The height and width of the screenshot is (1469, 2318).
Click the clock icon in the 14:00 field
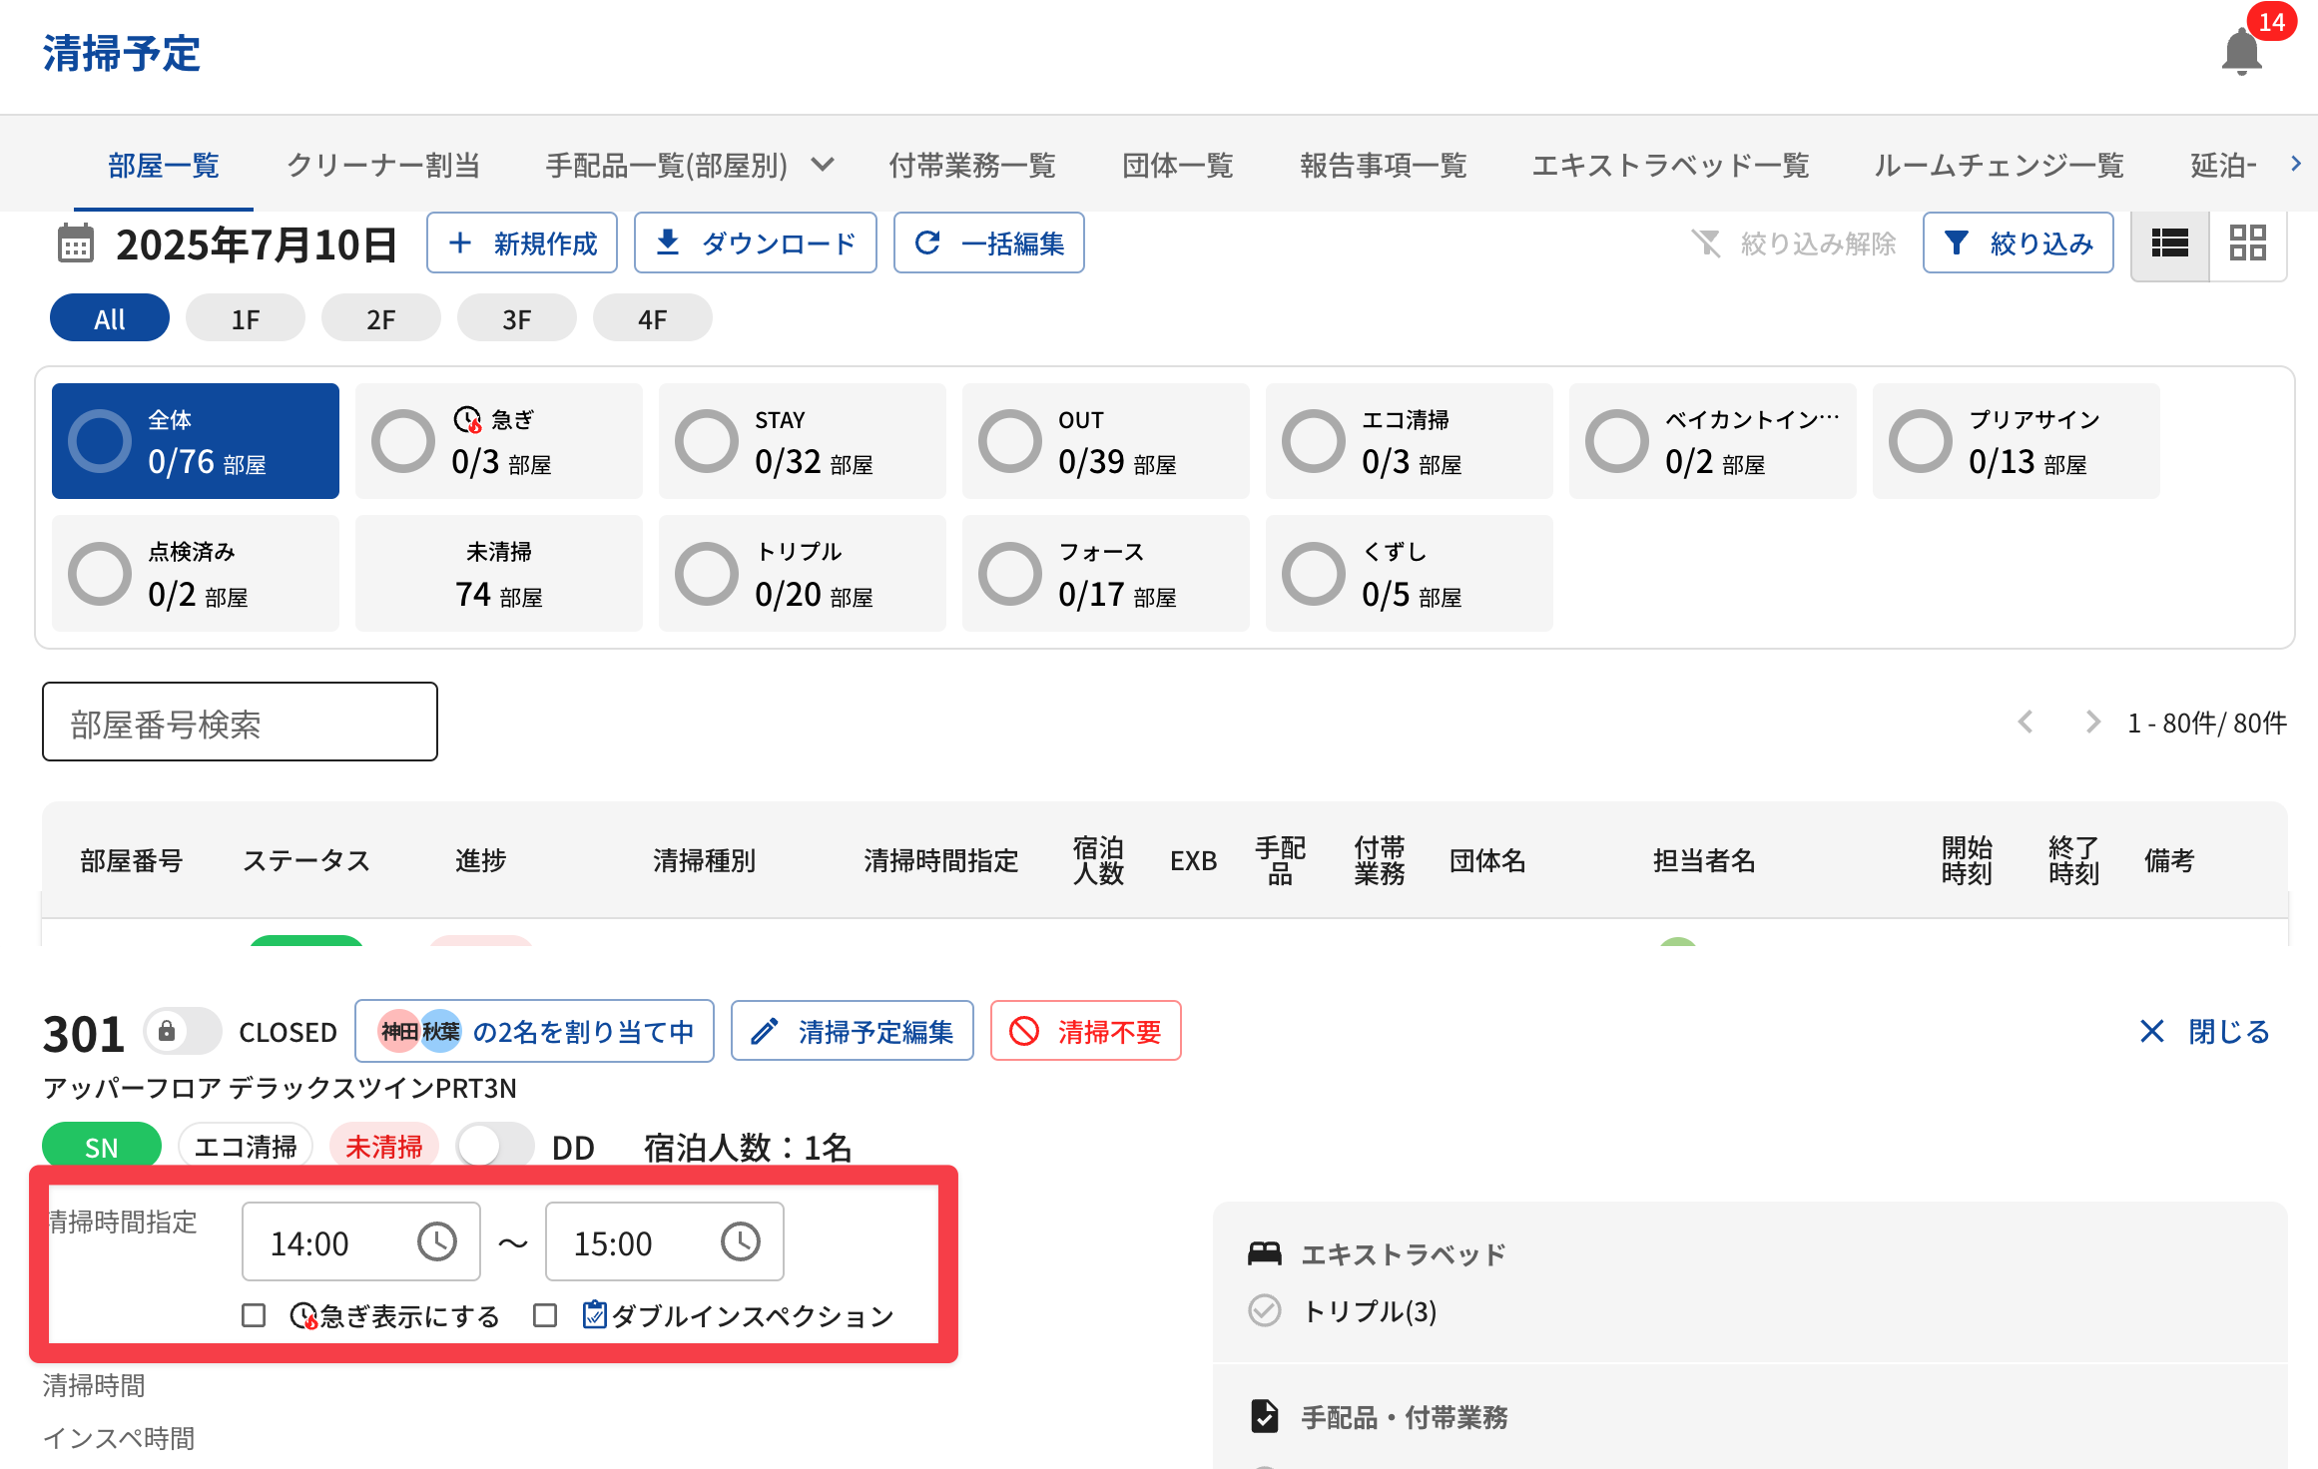[436, 1242]
